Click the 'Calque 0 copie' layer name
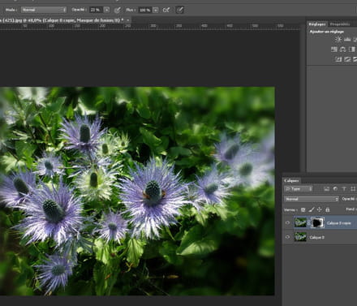Image resolution: width=357 pixels, height=306 pixels. click(338, 223)
